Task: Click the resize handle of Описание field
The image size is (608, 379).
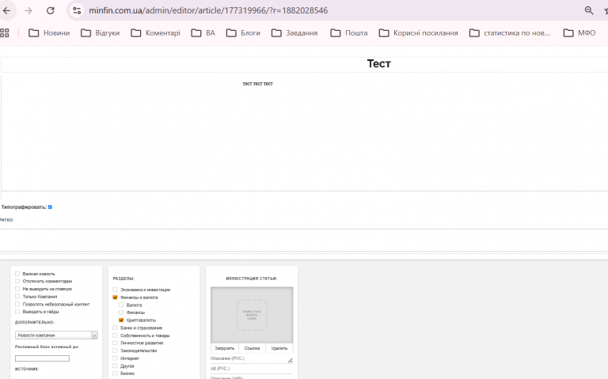Action: coord(291,360)
